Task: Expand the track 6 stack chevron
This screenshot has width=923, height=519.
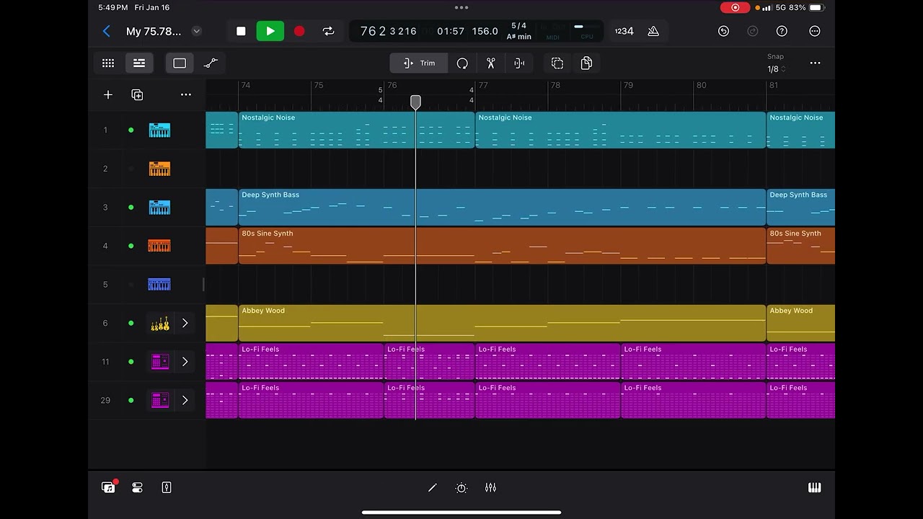Action: (185, 323)
